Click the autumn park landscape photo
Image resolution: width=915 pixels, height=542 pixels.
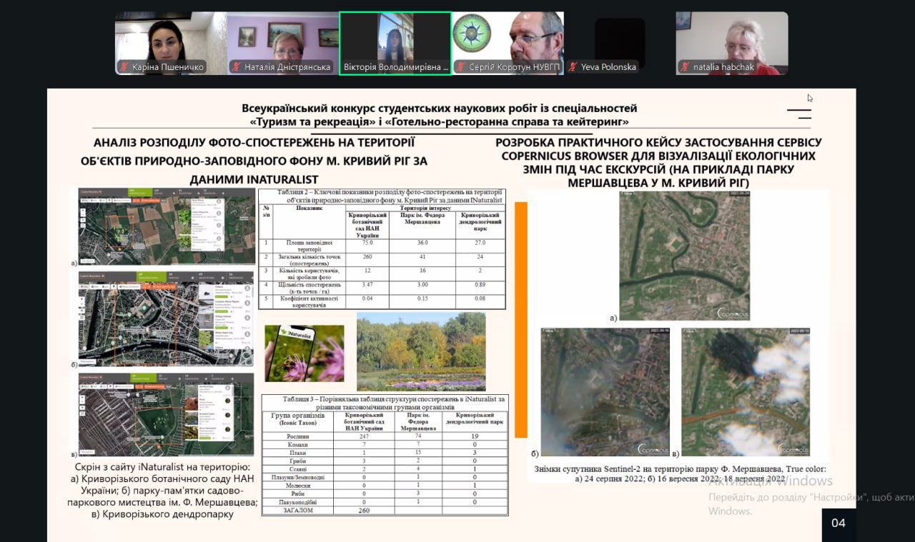(421, 351)
